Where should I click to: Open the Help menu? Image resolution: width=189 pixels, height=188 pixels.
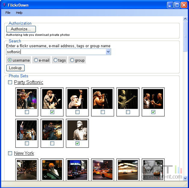19,13
